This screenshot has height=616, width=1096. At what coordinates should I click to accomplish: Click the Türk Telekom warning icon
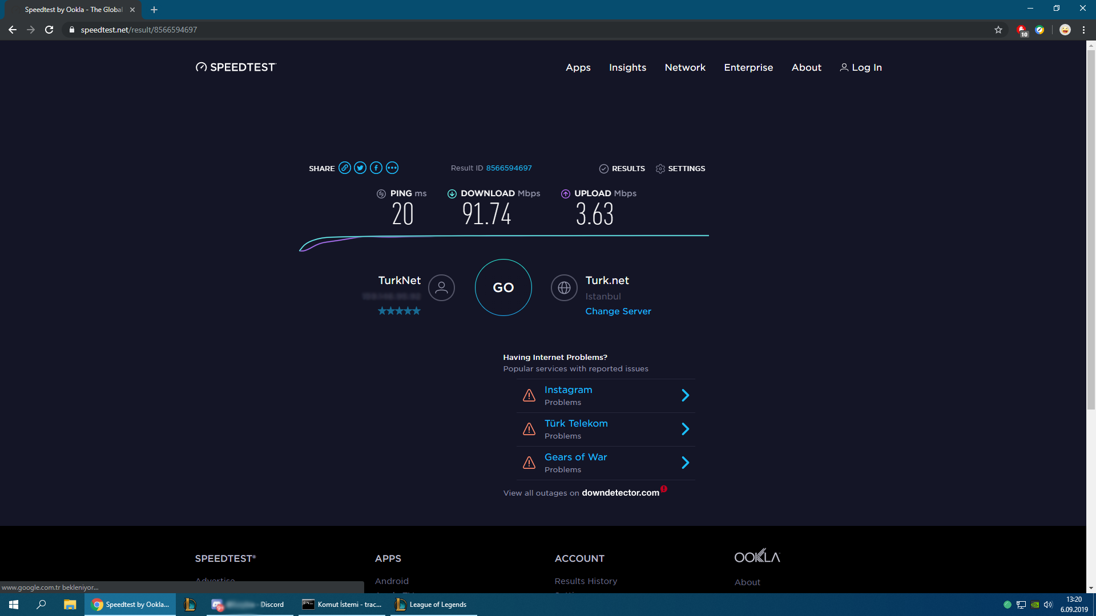[x=529, y=429]
